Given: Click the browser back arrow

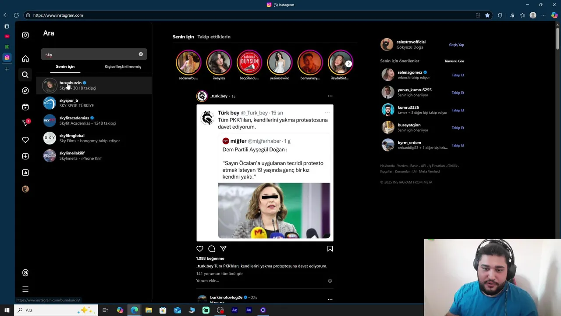Looking at the screenshot, I should (6, 15).
